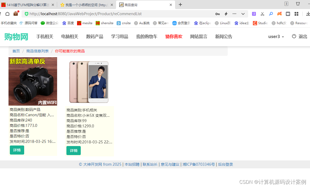Open the Canon camera product image
The height and width of the screenshot is (187, 310).
point(33,81)
